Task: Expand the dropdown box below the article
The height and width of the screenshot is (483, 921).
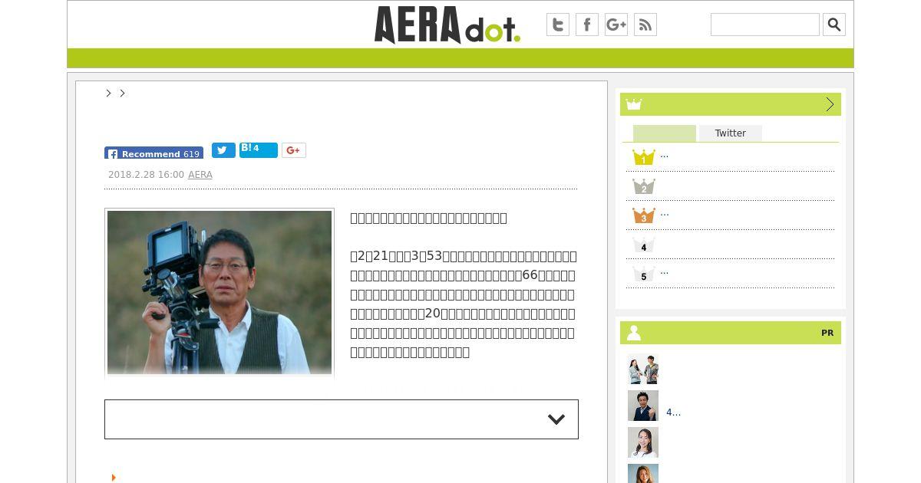Action: pos(342,419)
